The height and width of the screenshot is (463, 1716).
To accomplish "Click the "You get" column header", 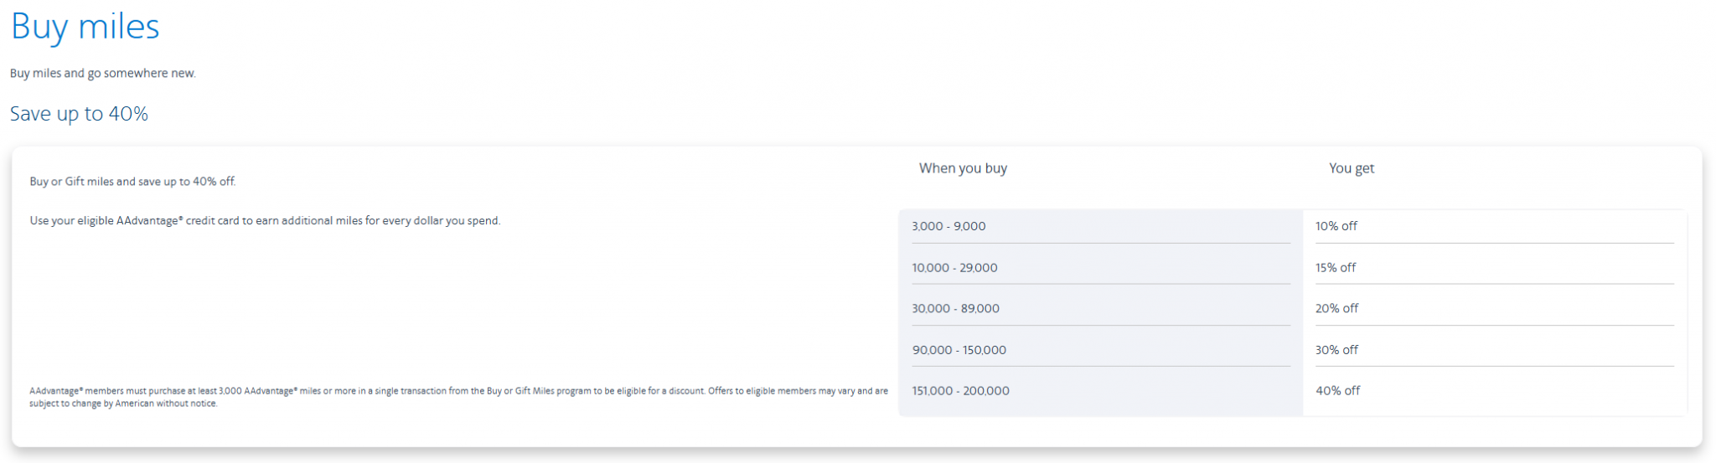I will coord(1351,168).
